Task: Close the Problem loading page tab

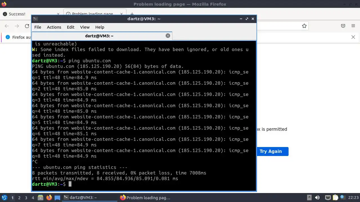Action: pos(121,14)
